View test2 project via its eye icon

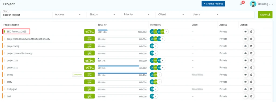tap(245, 82)
